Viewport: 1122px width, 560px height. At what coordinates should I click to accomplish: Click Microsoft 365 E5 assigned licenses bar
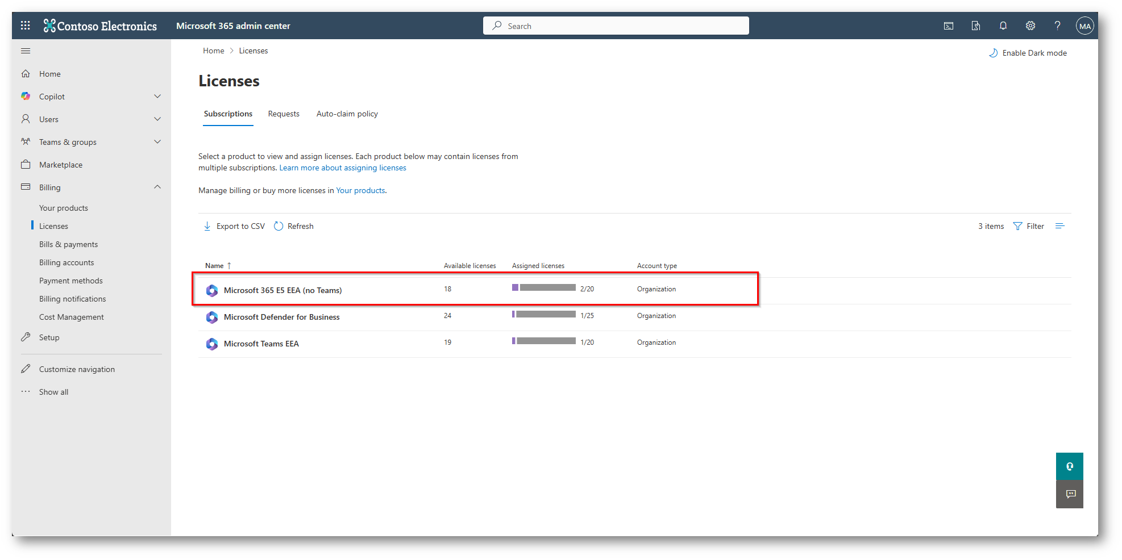544,288
